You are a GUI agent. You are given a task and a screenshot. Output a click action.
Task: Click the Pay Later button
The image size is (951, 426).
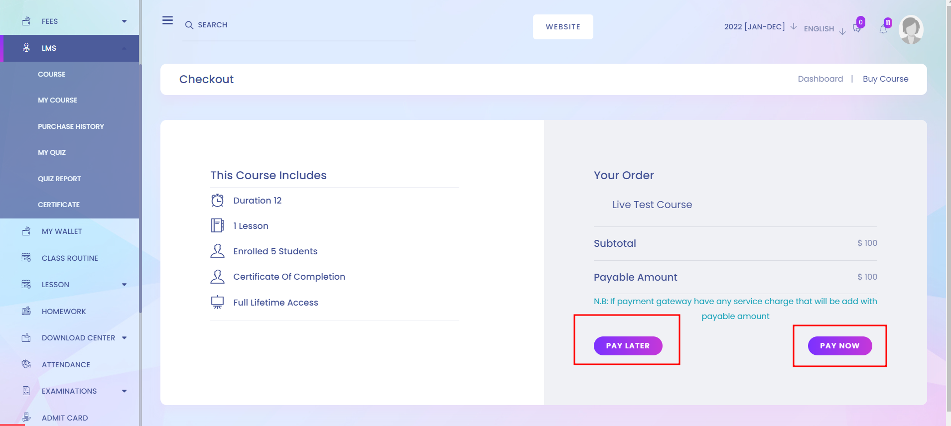coord(628,346)
